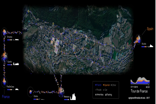Screen dimensions: 156x104
Task: Click the Ordino cluster circle
Action: click(30, 92)
